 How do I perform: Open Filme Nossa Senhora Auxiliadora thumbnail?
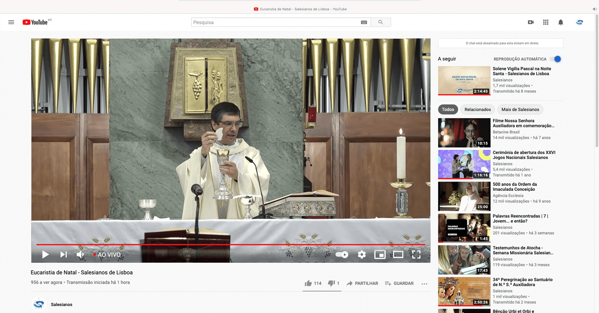tap(464, 133)
